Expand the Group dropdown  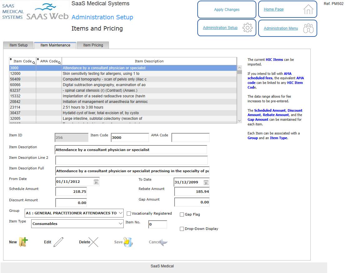coord(74,213)
